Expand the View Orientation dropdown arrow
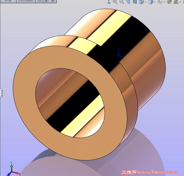This screenshot has width=184, height=176. [146, 2]
